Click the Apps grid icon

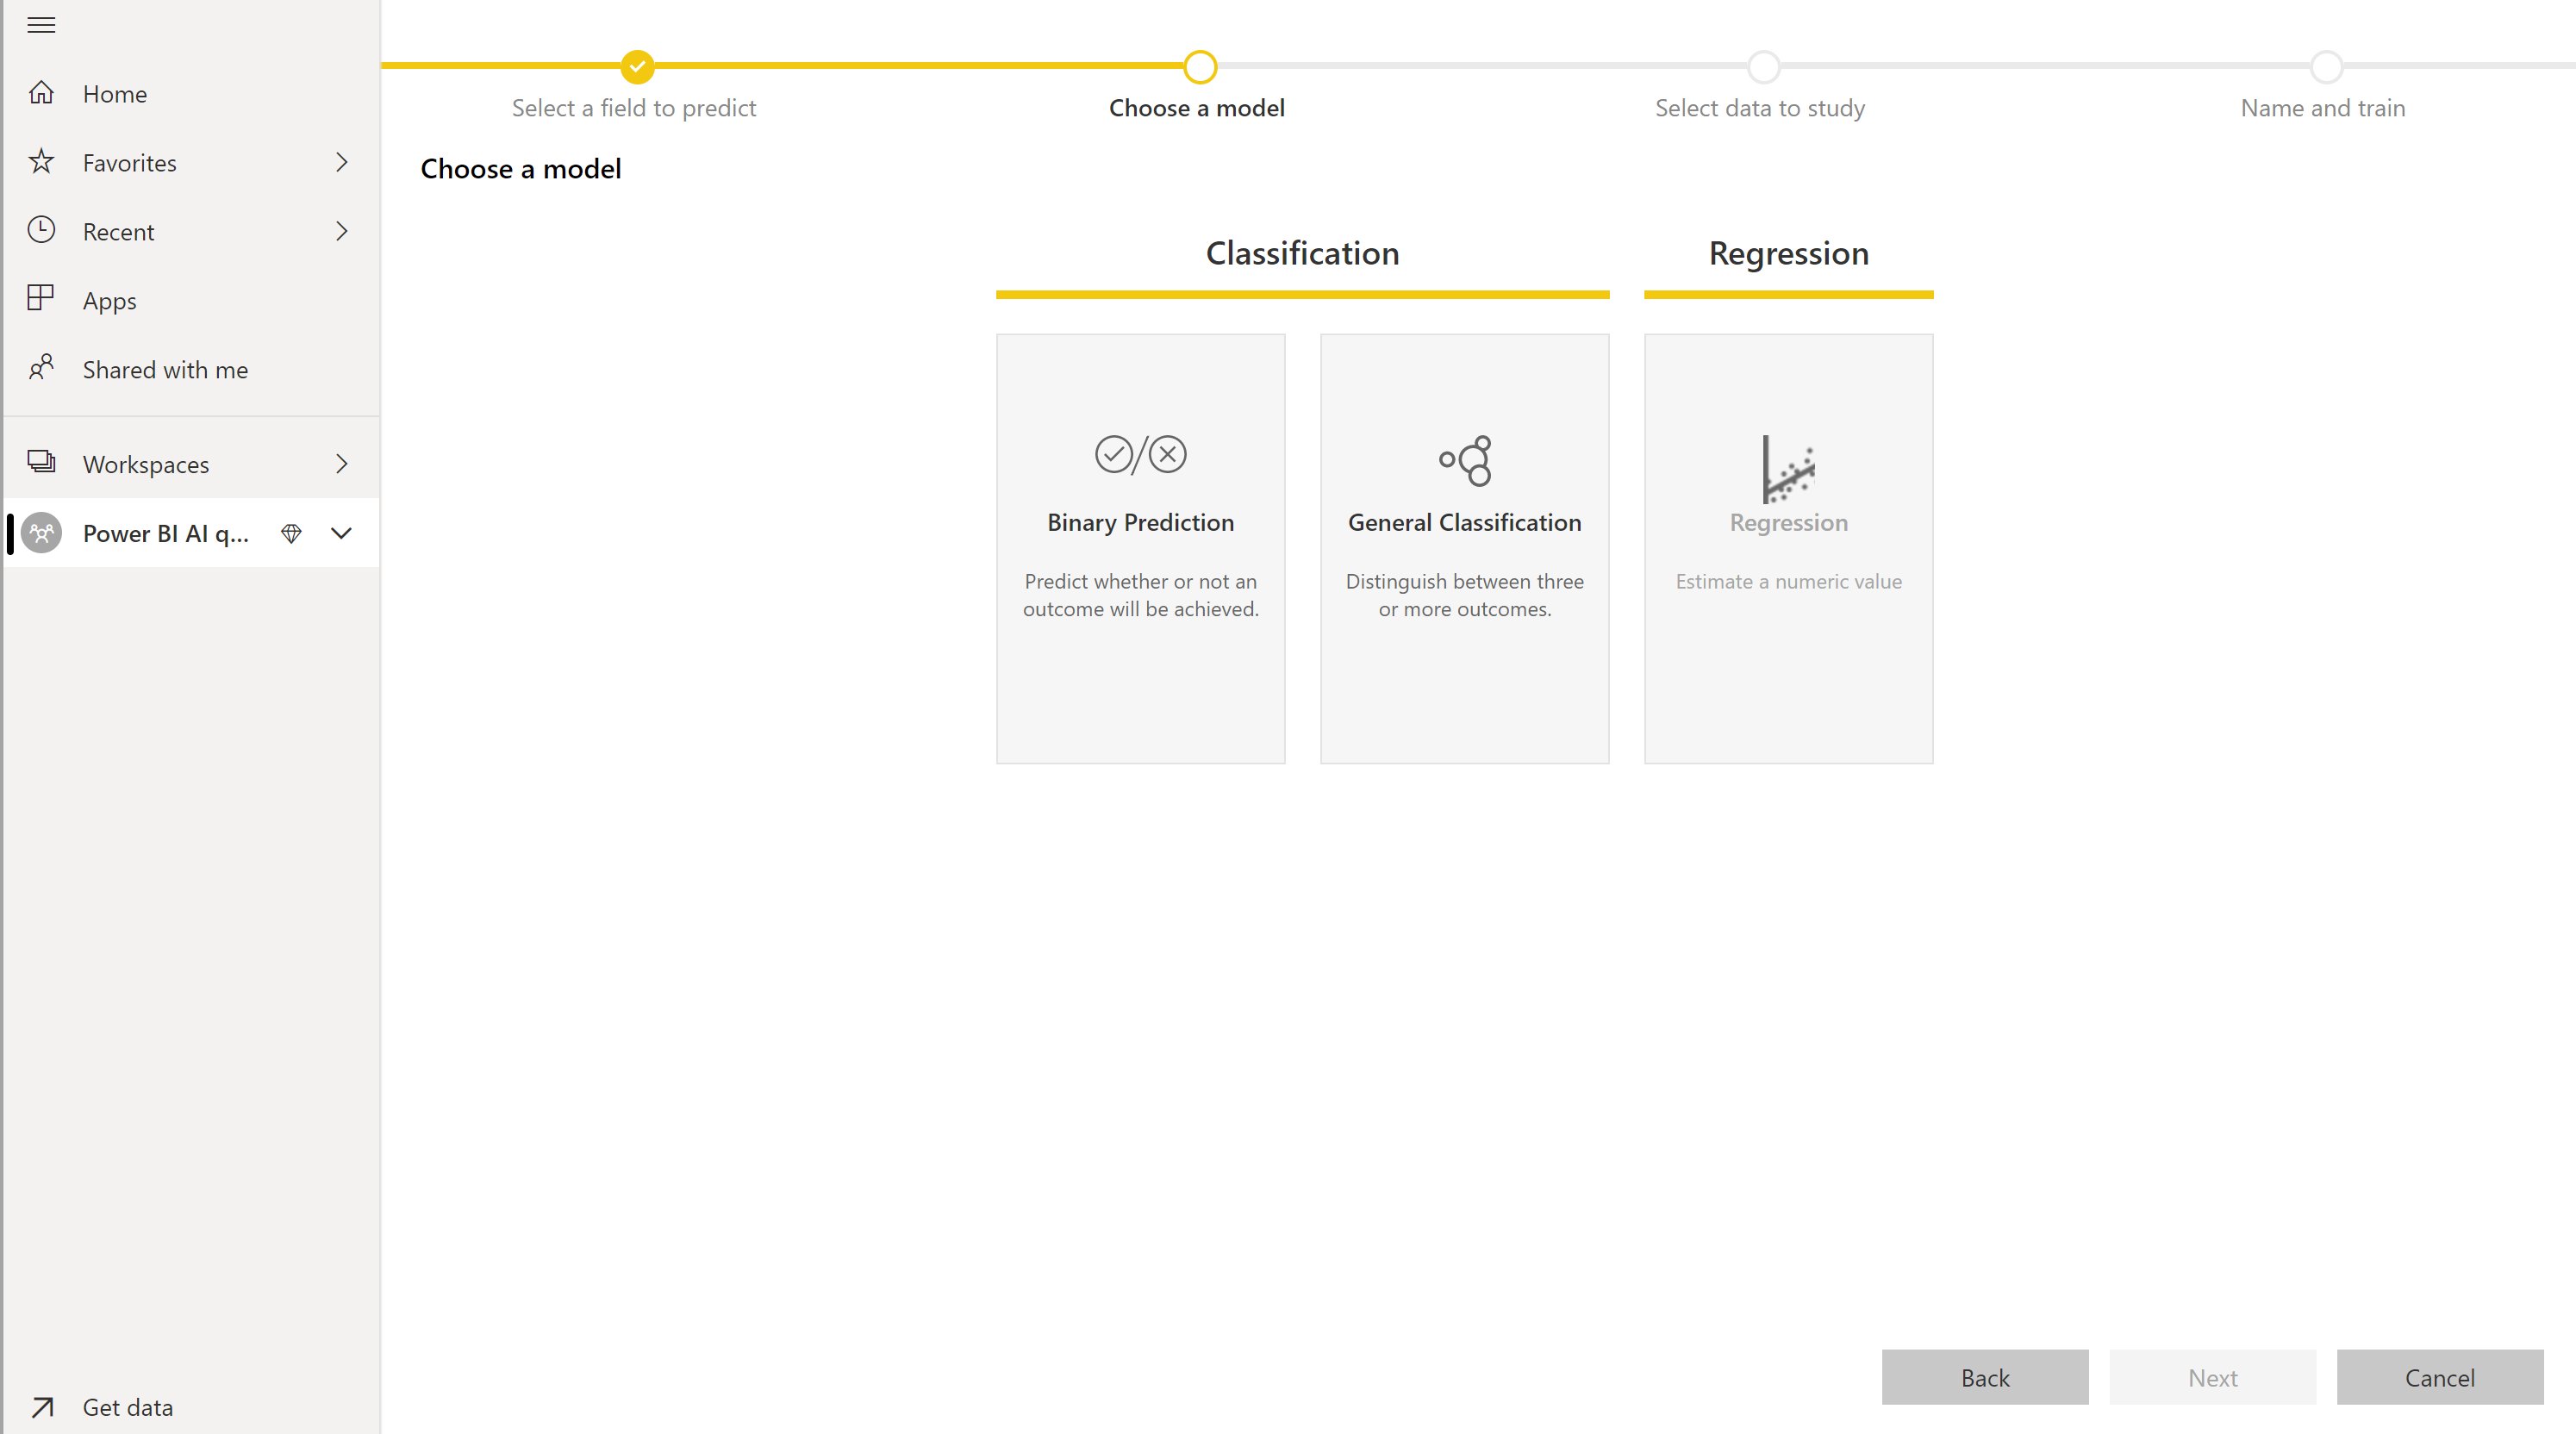pyautogui.click(x=41, y=298)
